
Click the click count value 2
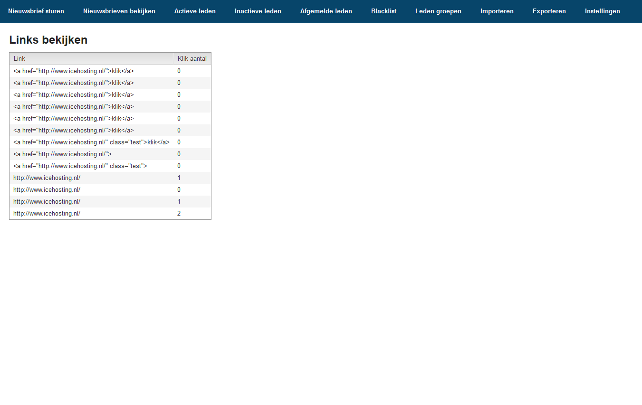point(179,214)
